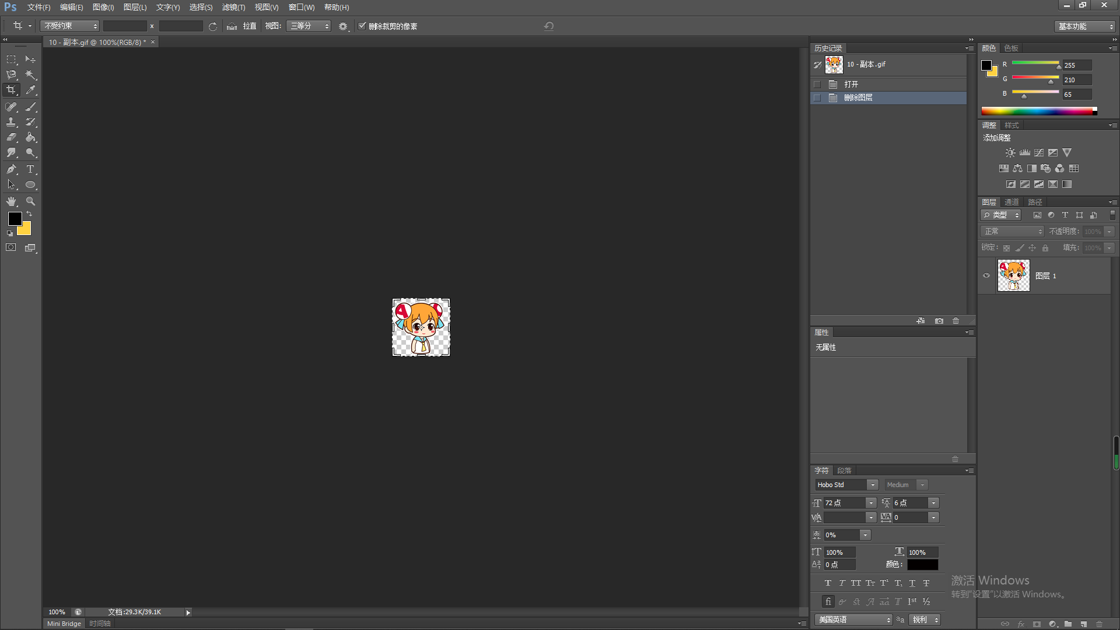Select the Hand tool

(x=11, y=201)
